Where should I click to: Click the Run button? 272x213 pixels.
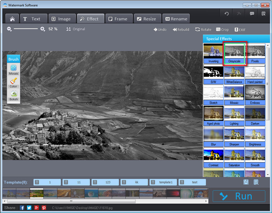tap(239, 196)
